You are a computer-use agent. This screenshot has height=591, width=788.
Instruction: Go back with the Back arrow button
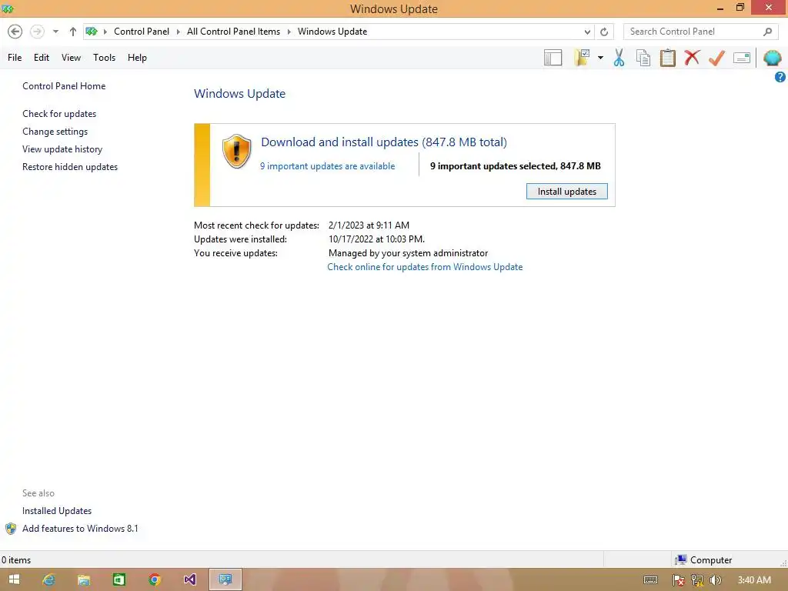pos(15,32)
